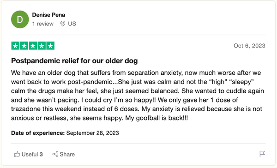Click the second green star
This screenshot has height=168, width=277.
(x=24, y=46)
